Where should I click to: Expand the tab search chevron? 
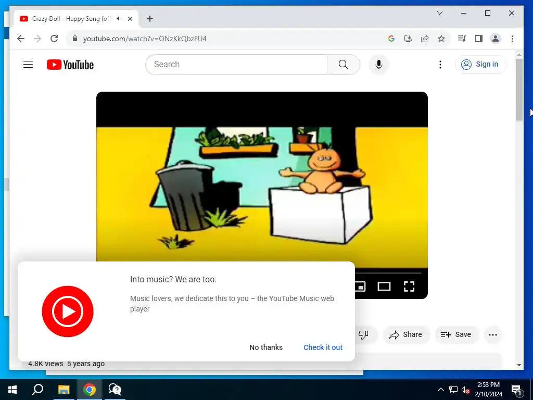pos(439,13)
